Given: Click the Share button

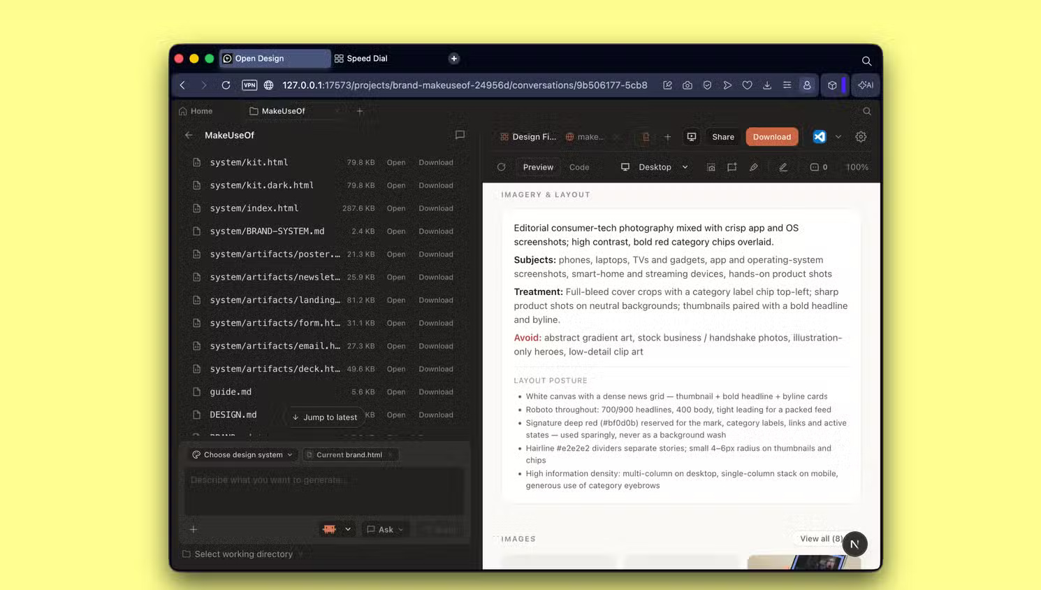Looking at the screenshot, I should (x=723, y=137).
